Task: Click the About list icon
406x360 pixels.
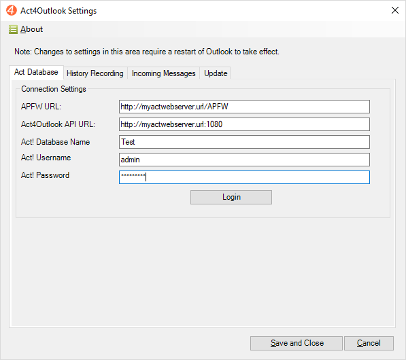Action: (13, 29)
